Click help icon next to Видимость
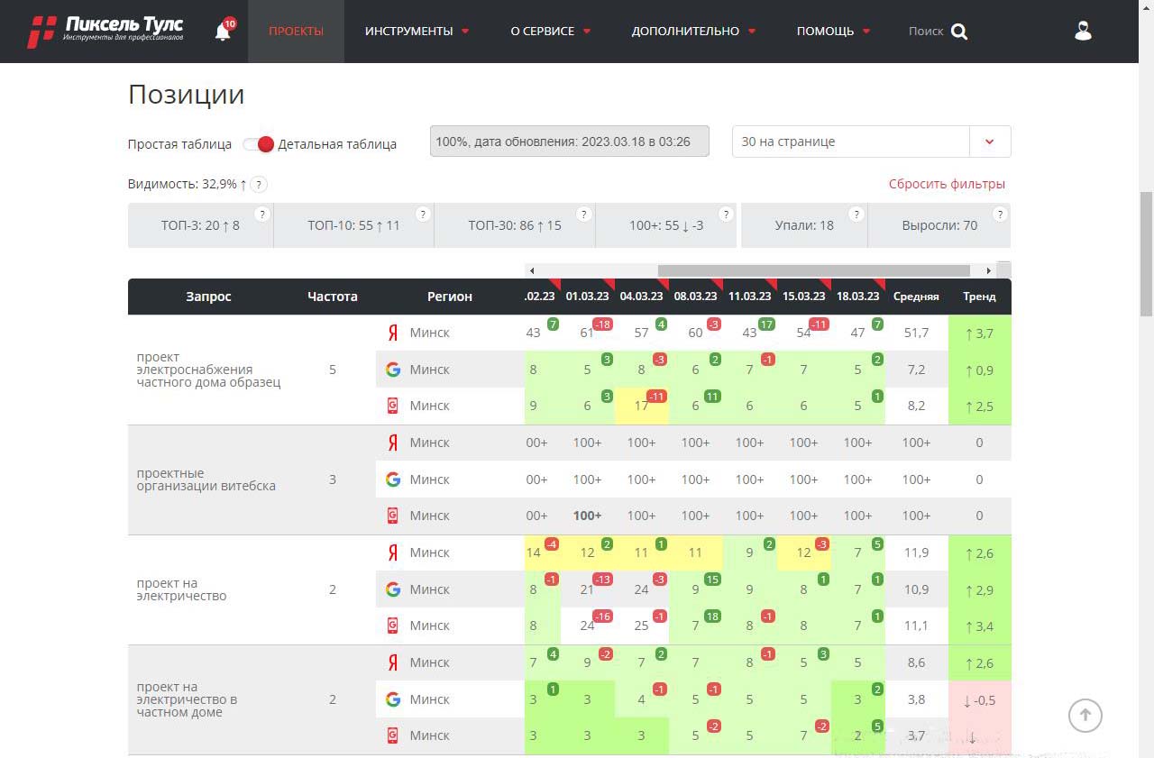 point(259,185)
